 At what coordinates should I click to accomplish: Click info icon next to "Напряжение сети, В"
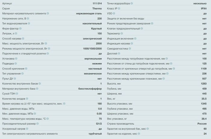(27, 19)
